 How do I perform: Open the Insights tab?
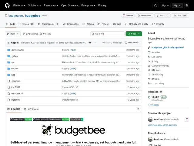[x=158, y=24]
